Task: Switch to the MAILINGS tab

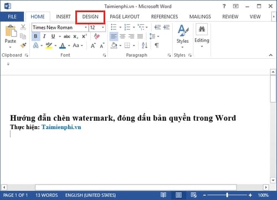Action: coord(200,17)
